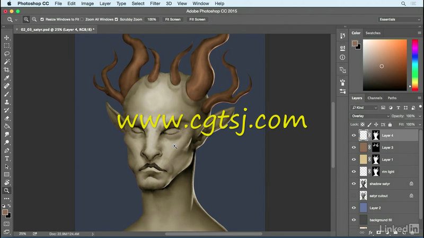Screen dimensions: 424x238
Task: Switch to the Swatches tab
Action: (373, 33)
